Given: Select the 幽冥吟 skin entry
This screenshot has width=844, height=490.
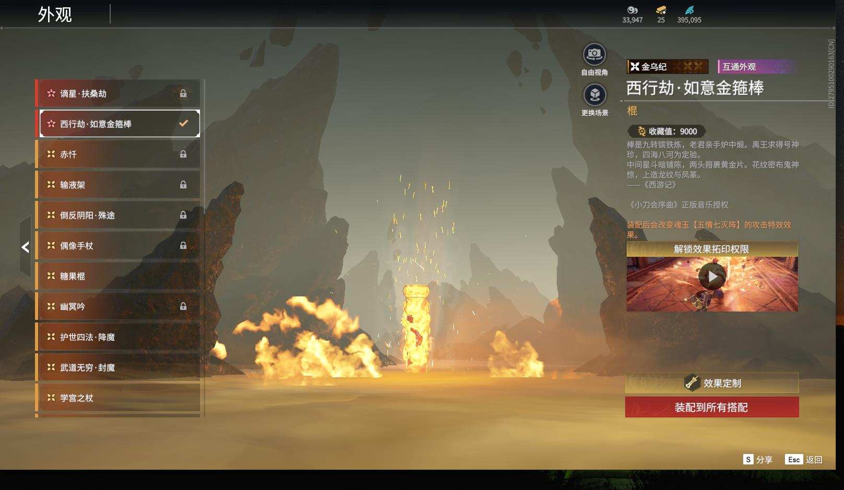Looking at the screenshot, I should click(118, 306).
